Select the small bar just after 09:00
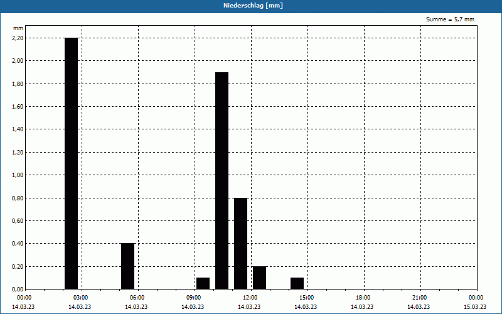Screen dimensions: 502x314 tap(203, 284)
